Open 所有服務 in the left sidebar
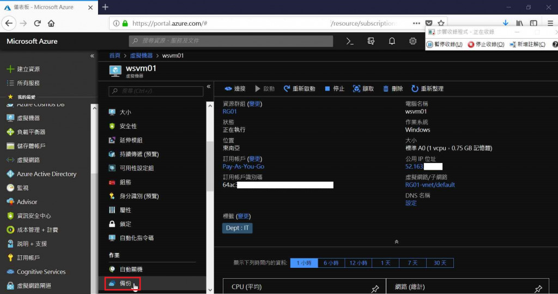558x294 pixels. pos(23,83)
